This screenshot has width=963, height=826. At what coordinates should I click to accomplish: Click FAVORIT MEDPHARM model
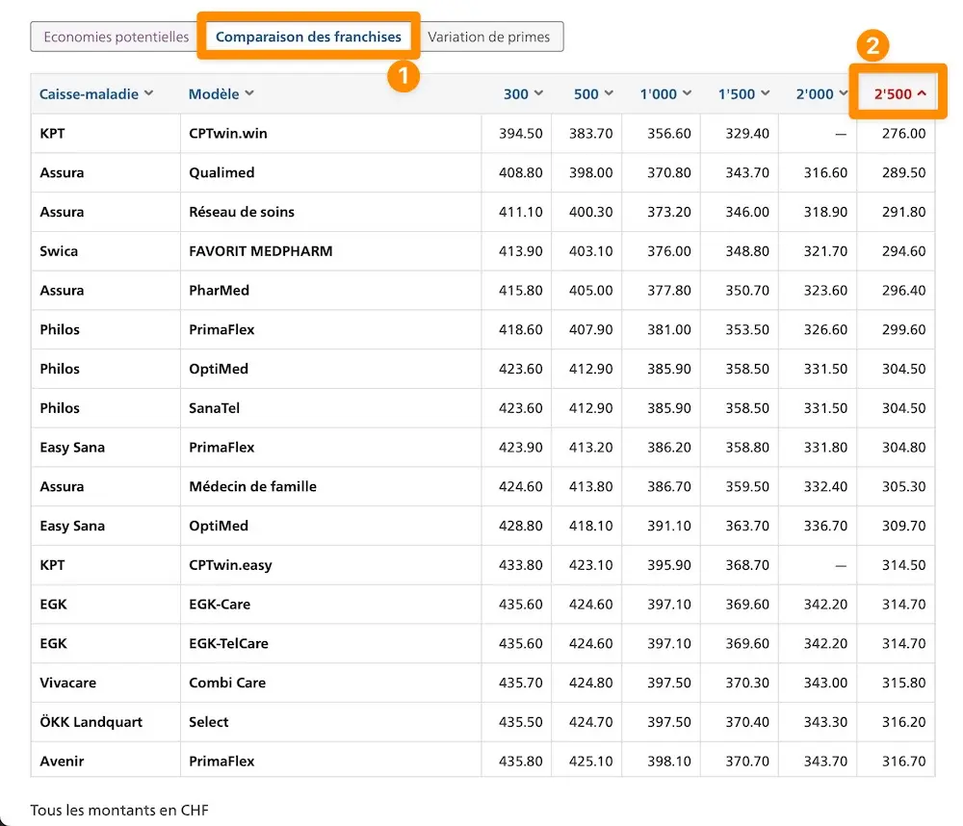click(x=260, y=251)
